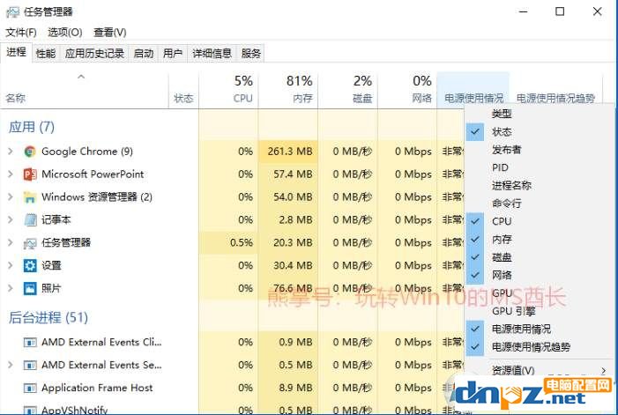Image resolution: width=618 pixels, height=415 pixels.
Task: Click the 0.5% CPU cell for 任务管理器
Action: (228, 243)
